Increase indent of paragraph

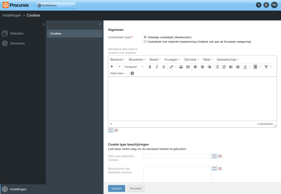click(238, 67)
